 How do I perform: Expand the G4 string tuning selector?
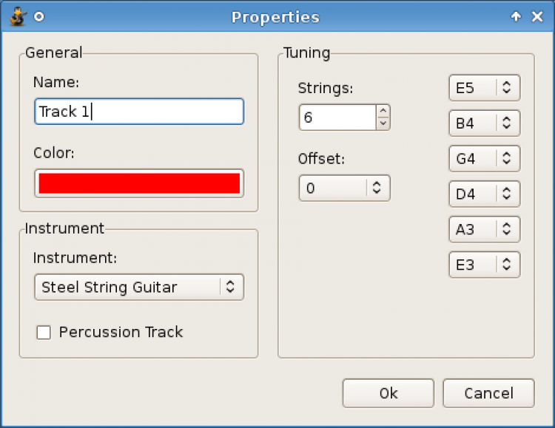[484, 158]
